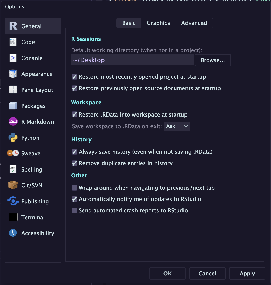Click the R Sessions section heading
The height and width of the screenshot is (285, 271).
pos(86,39)
